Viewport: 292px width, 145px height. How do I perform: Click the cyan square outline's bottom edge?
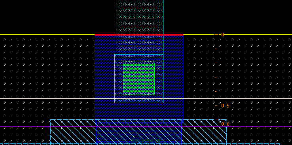[x=139, y=103]
